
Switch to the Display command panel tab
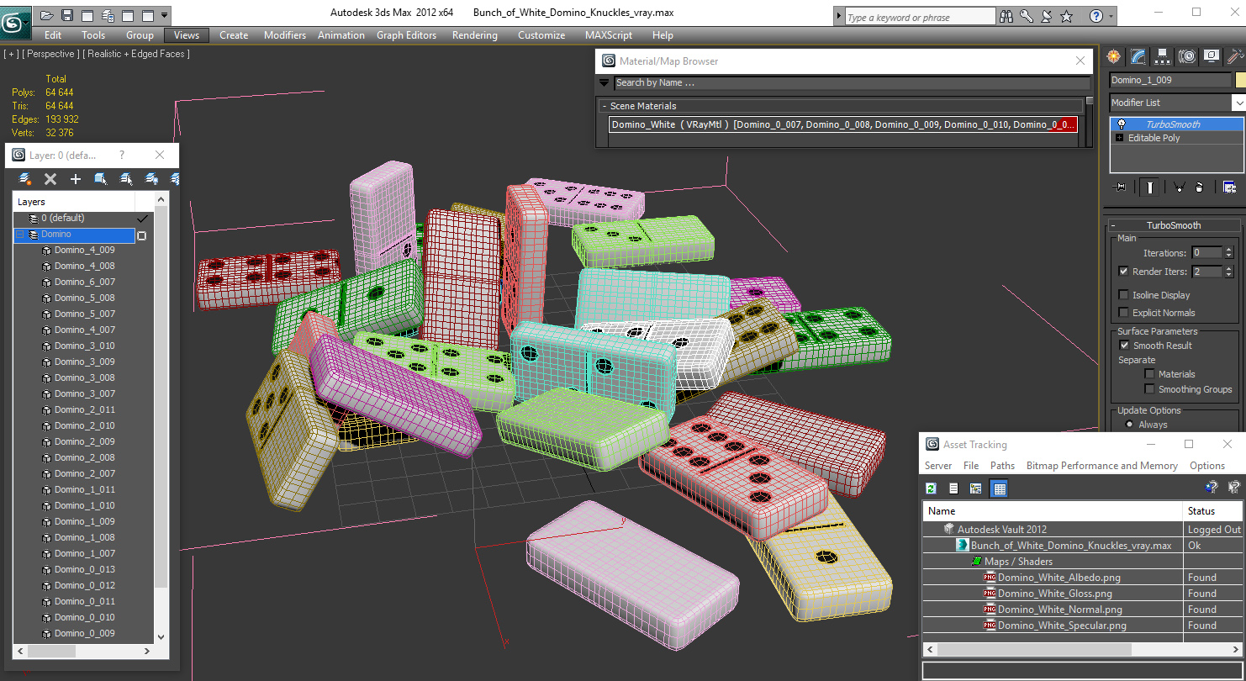coord(1212,56)
